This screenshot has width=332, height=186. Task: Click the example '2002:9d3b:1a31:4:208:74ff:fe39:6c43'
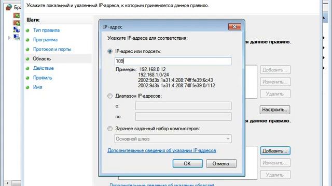tap(175, 80)
